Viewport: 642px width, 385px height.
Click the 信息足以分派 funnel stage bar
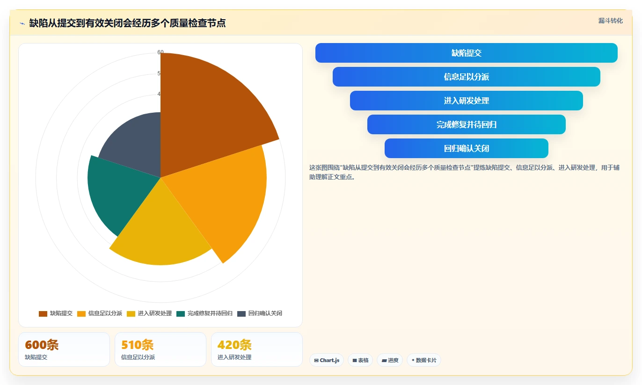click(x=467, y=77)
